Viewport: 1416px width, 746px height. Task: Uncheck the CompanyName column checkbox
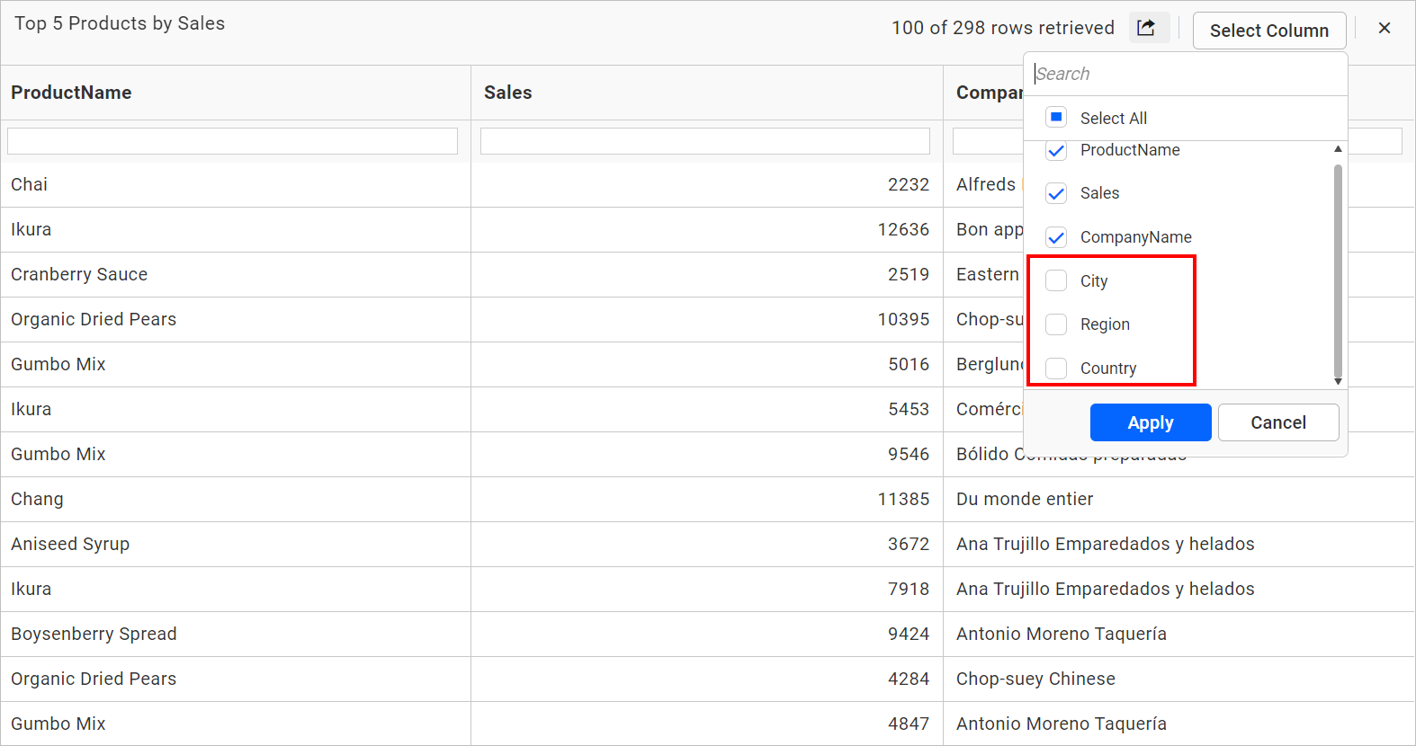(1056, 237)
